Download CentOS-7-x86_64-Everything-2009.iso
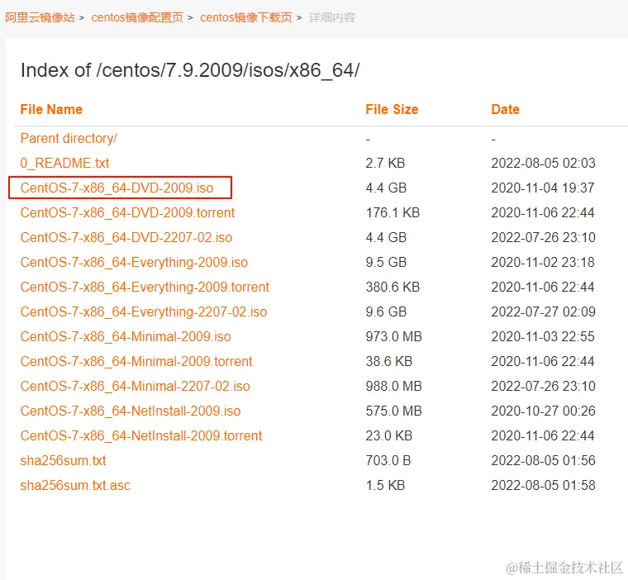The height and width of the screenshot is (580, 628). pos(134,263)
